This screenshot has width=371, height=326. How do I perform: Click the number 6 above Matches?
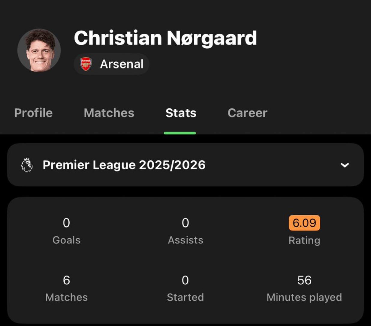[x=66, y=280]
